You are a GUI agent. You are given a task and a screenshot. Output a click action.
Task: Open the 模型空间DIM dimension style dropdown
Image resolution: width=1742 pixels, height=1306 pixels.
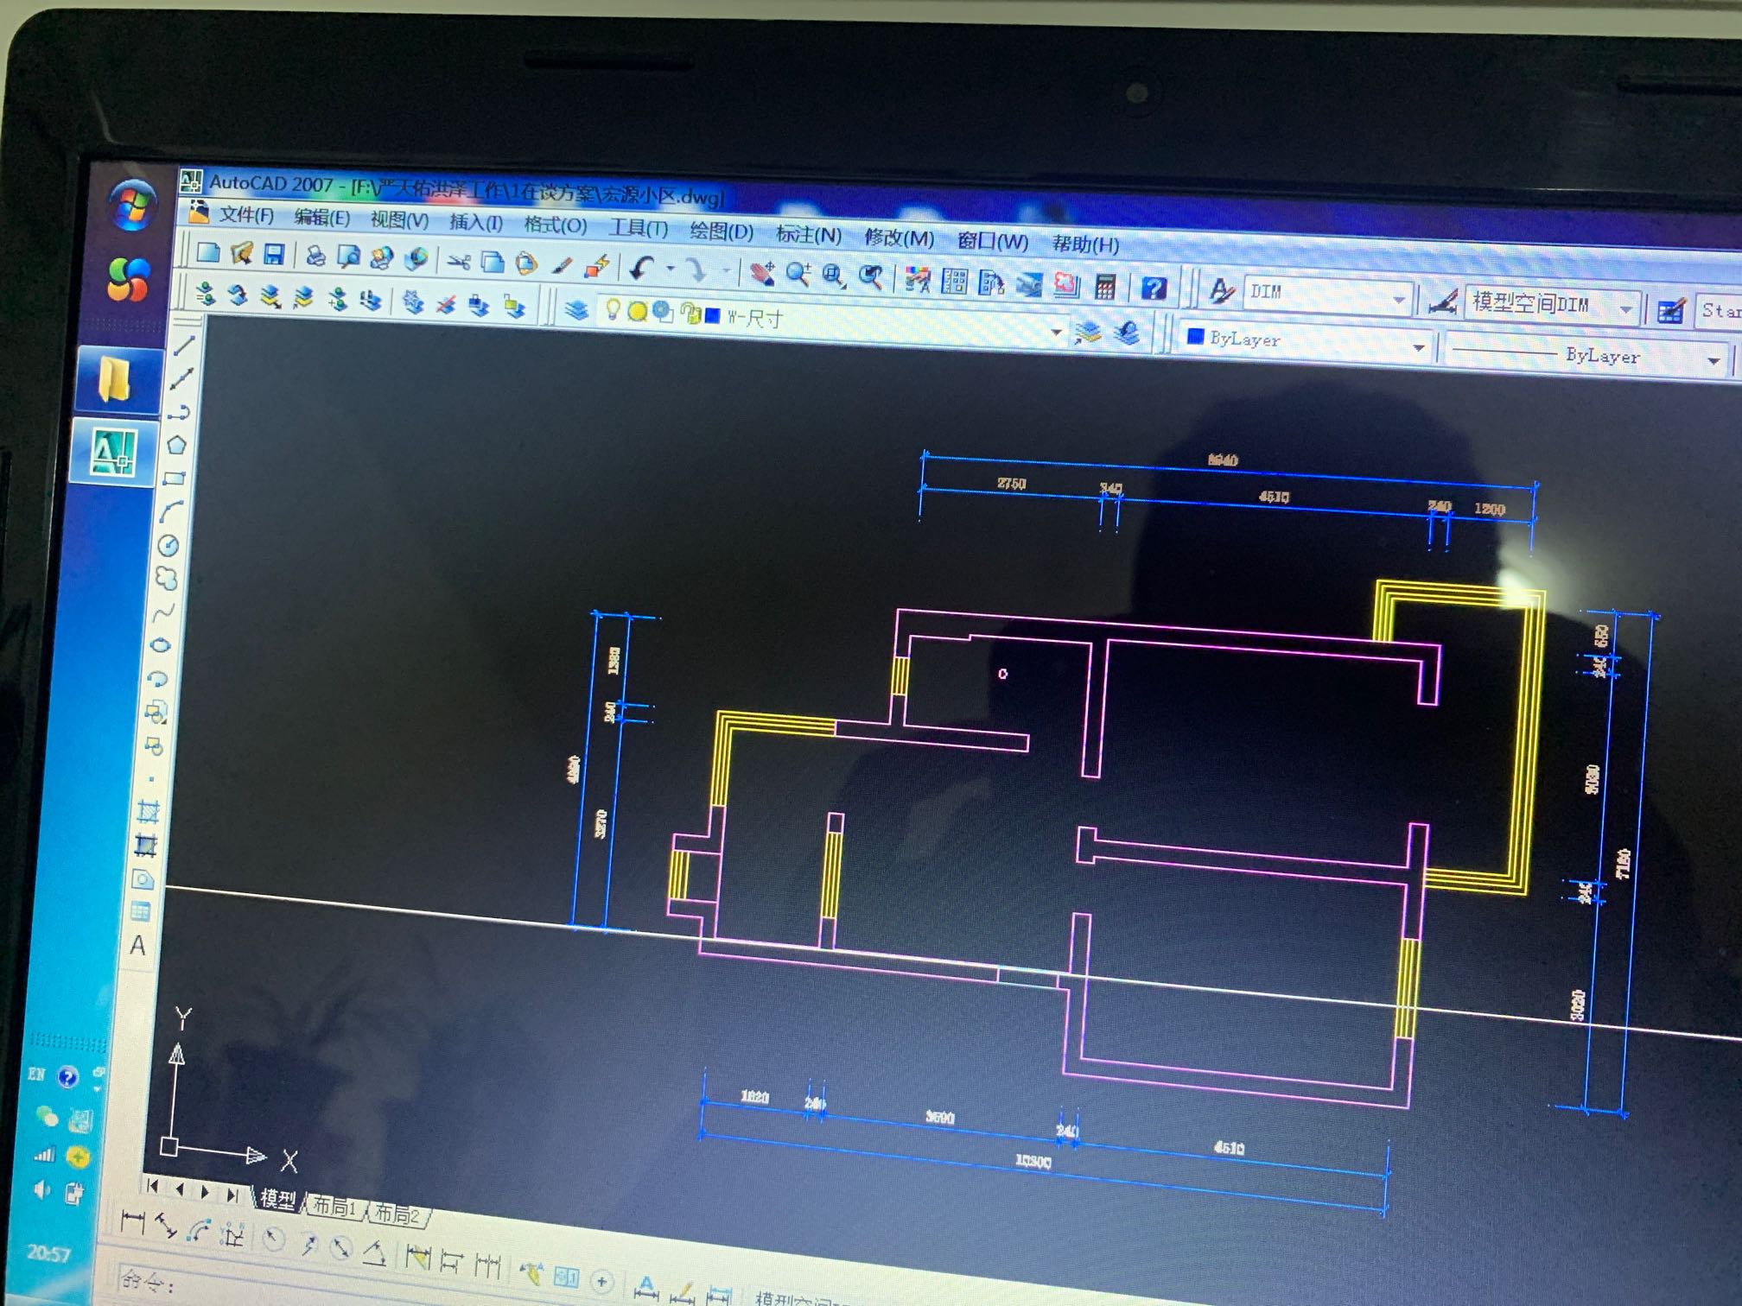tap(1625, 308)
